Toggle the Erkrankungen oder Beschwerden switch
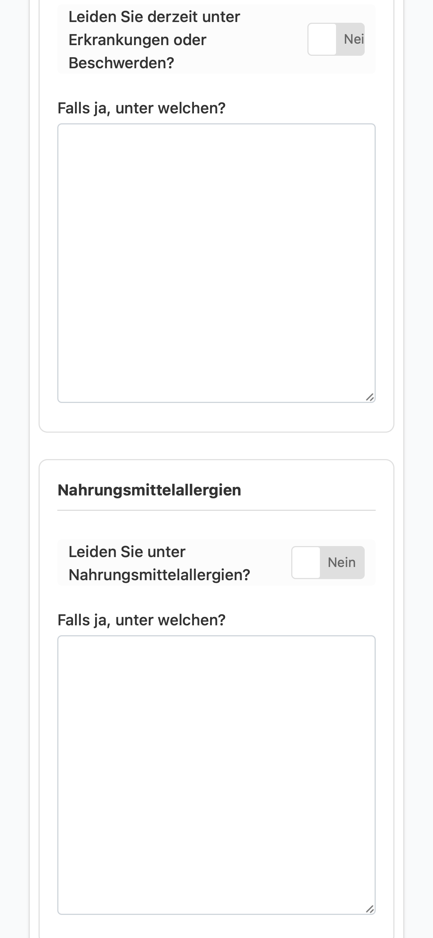Viewport: 433px width, 938px height. pos(336,39)
